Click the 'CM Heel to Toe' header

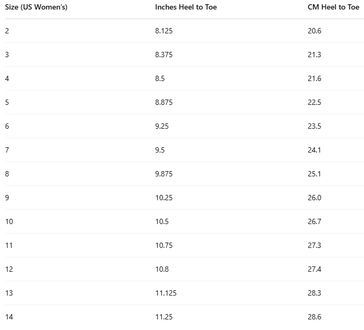[x=333, y=7]
